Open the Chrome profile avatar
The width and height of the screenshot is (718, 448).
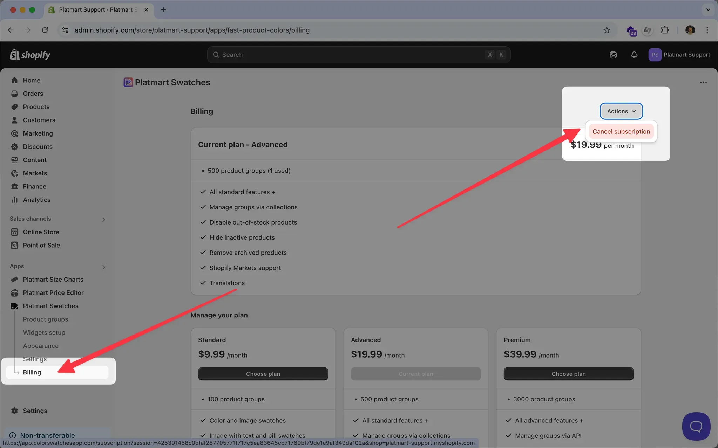pyautogui.click(x=690, y=30)
